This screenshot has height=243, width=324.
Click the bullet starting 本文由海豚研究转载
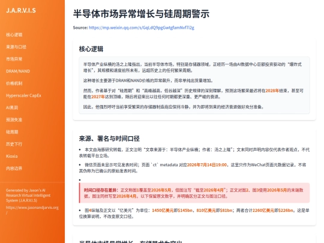pos(194,153)
